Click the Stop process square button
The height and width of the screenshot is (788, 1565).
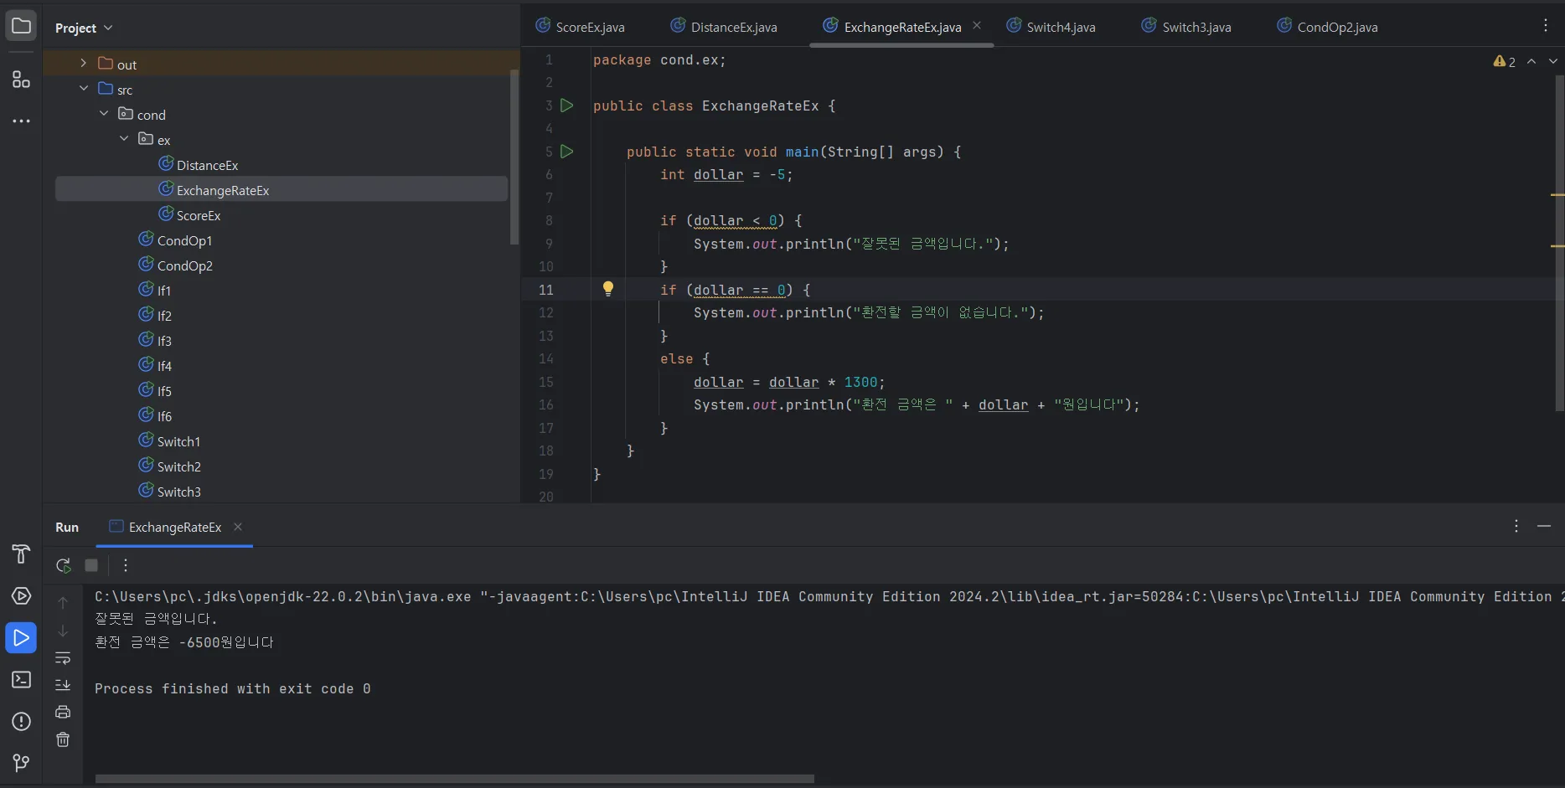click(x=91, y=565)
